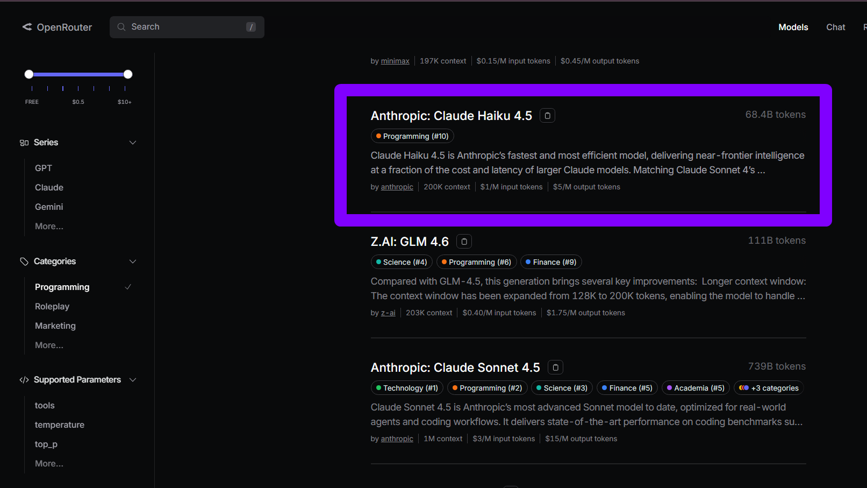The height and width of the screenshot is (488, 867).
Task: Open the Models tab
Action: (x=793, y=27)
